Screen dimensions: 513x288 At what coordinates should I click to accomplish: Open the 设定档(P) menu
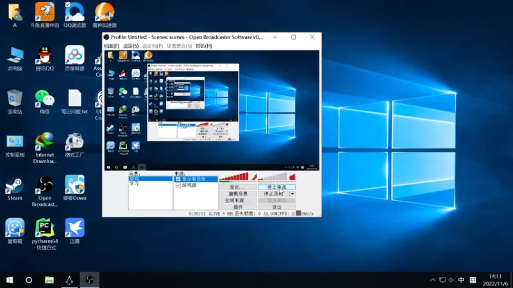coord(153,46)
